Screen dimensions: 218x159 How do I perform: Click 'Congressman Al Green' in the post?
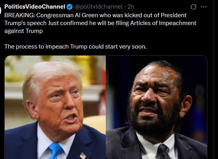tap(67, 15)
